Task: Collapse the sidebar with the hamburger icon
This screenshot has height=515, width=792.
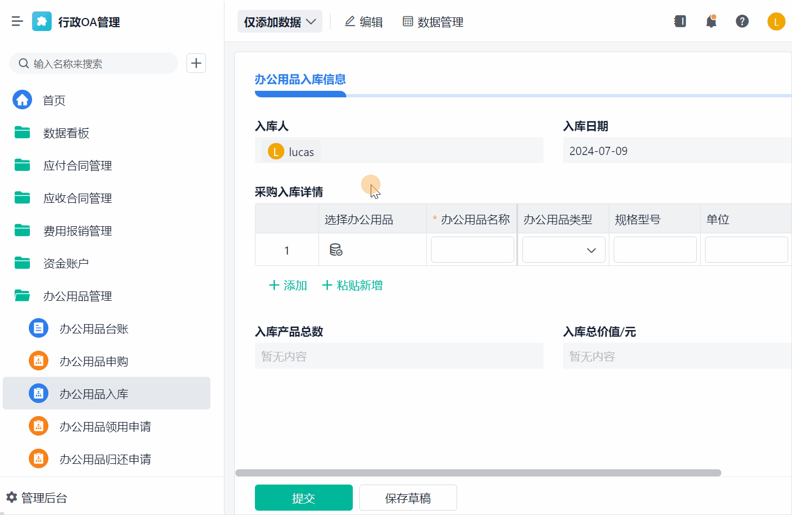Action: pos(17,22)
